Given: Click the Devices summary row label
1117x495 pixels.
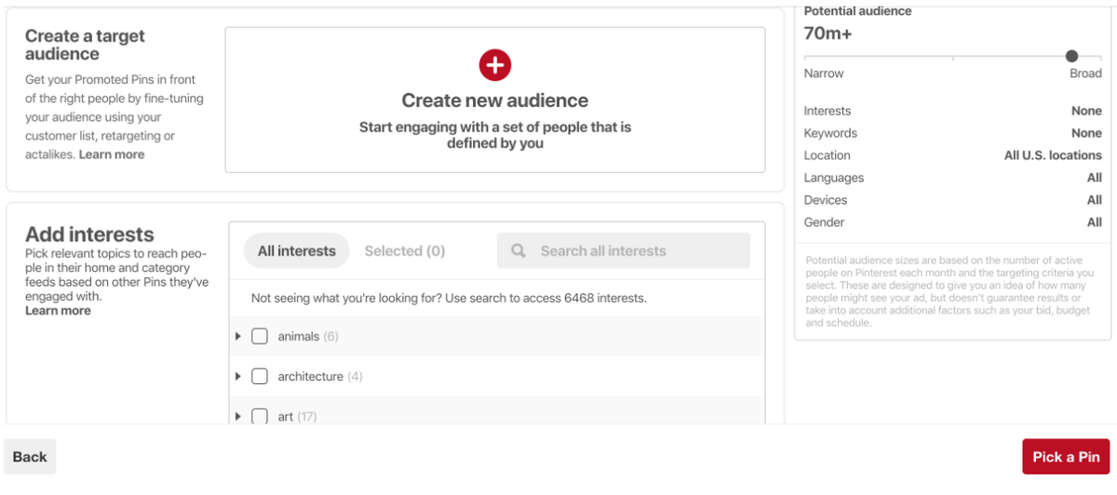Looking at the screenshot, I should coord(826,200).
